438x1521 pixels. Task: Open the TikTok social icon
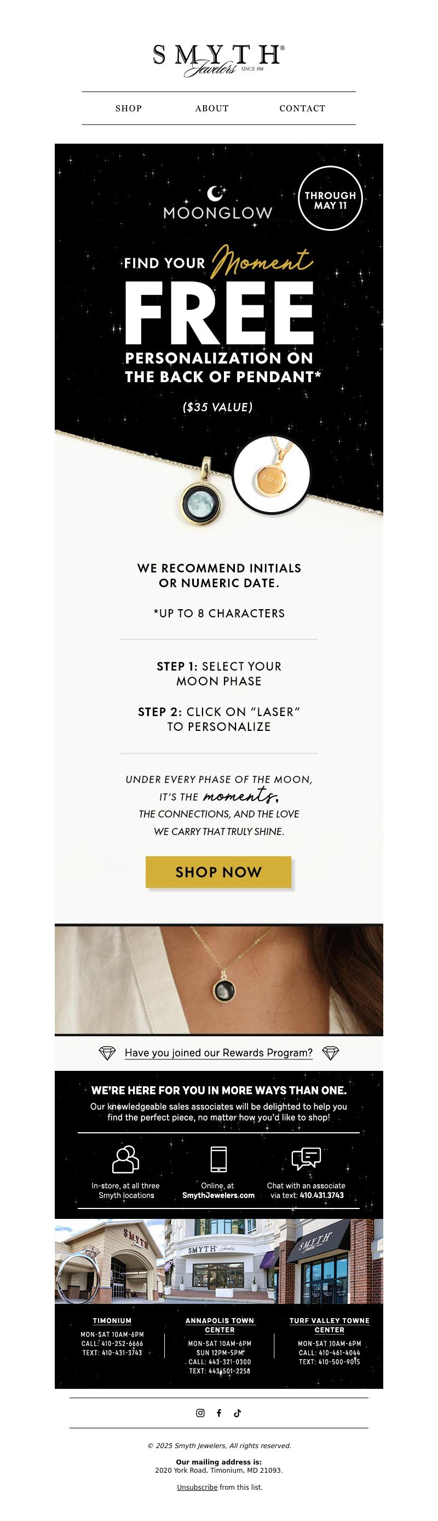[x=237, y=1412]
